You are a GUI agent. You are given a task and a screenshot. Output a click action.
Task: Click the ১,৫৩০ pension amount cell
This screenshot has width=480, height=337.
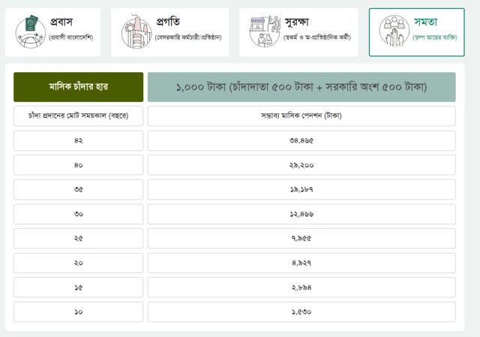point(301,311)
